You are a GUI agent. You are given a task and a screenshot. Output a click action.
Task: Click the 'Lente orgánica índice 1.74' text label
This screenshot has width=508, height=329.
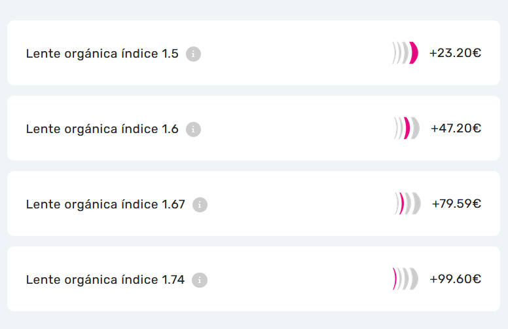tap(105, 280)
